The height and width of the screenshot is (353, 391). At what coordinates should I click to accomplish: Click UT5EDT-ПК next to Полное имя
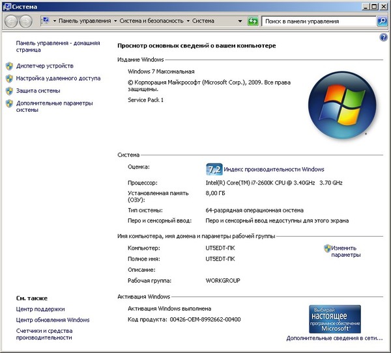click(220, 259)
